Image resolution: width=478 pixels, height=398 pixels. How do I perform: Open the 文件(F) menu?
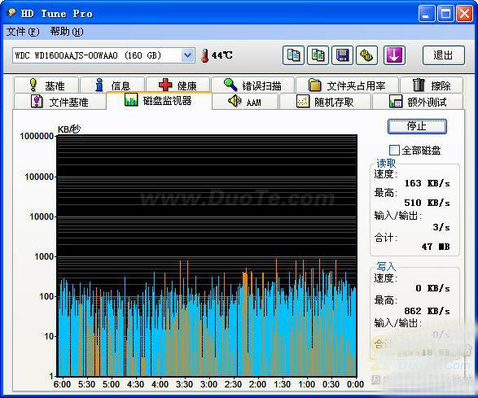click(x=23, y=32)
